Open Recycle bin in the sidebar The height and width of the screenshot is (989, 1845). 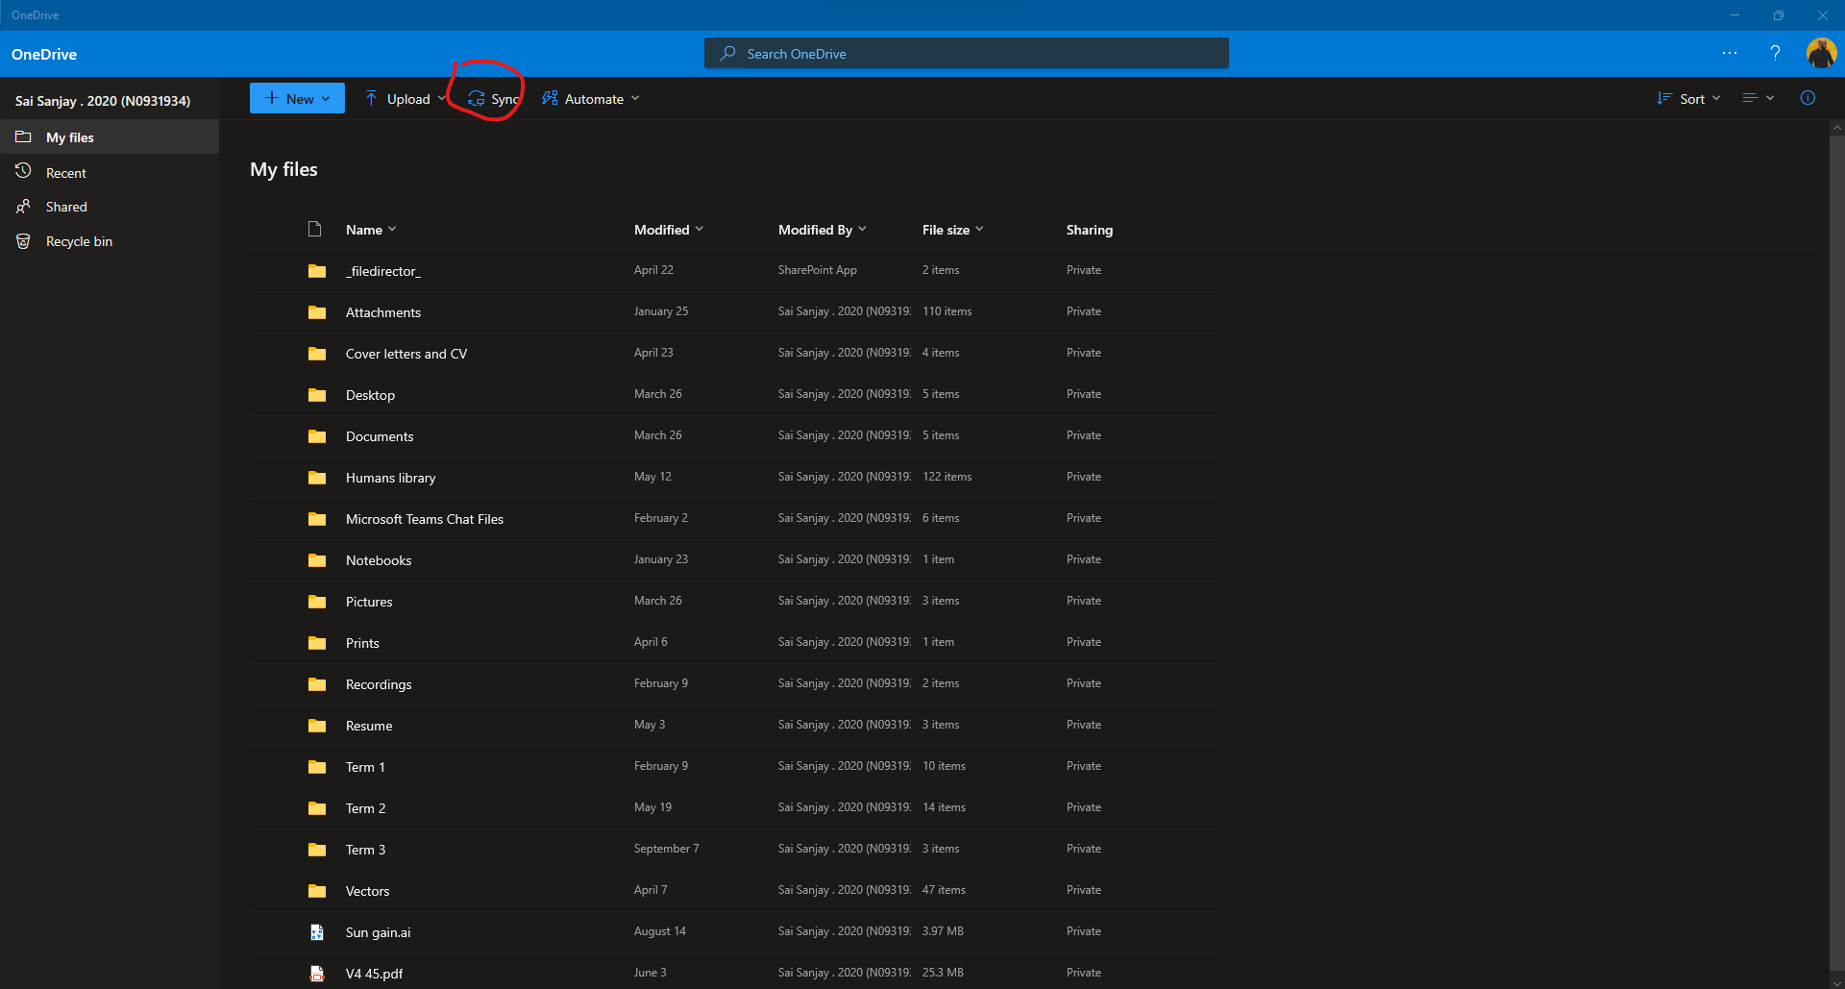point(110,241)
